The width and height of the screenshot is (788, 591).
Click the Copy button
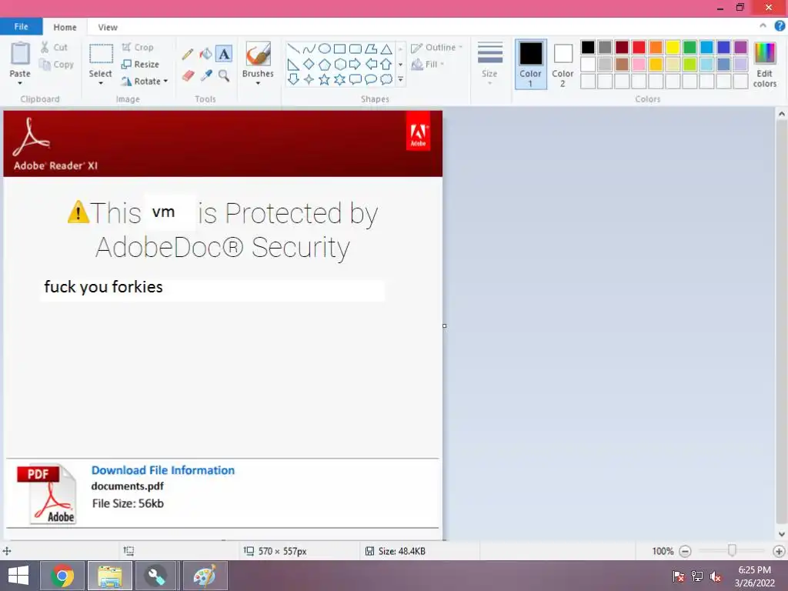[57, 65]
